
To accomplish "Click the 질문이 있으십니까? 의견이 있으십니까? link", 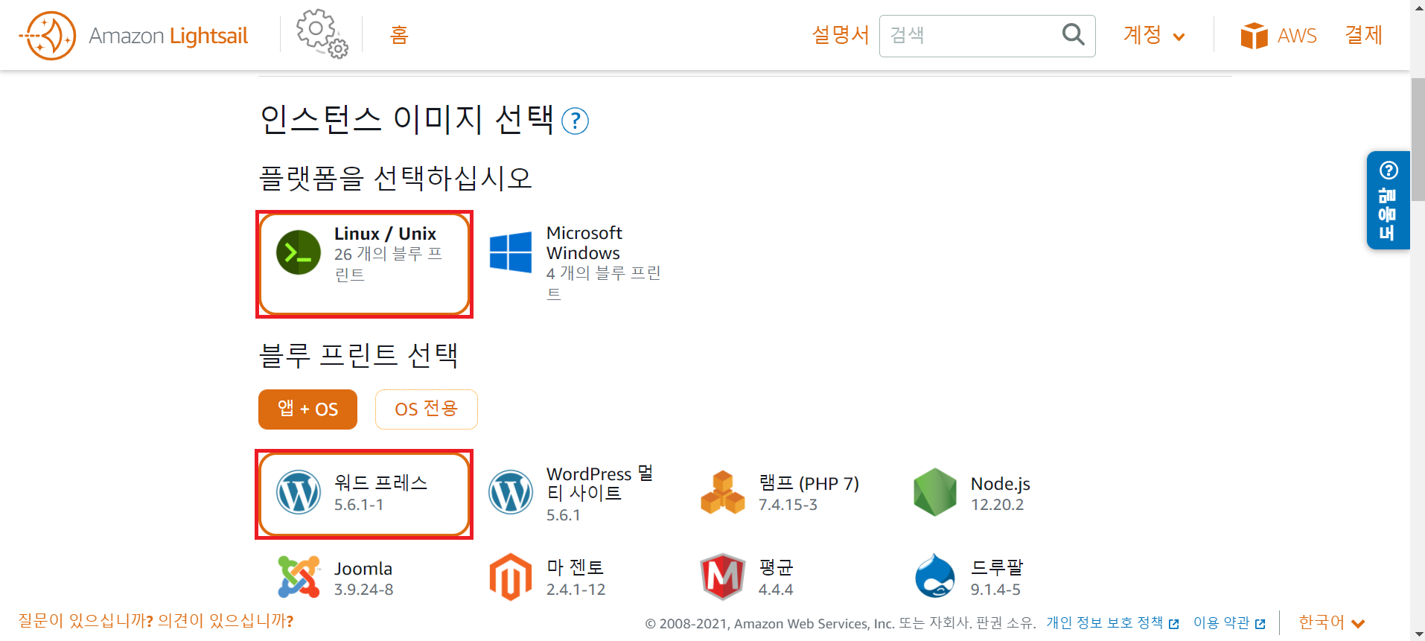I will point(156,621).
